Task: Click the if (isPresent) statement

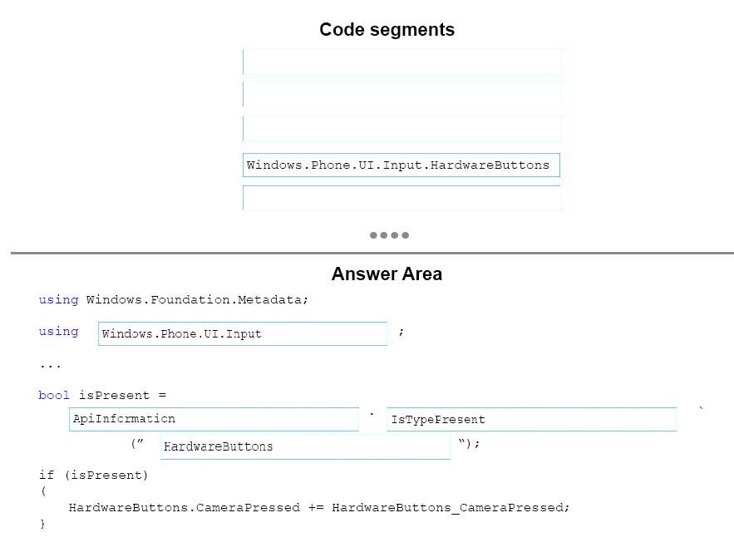Action: click(93, 475)
